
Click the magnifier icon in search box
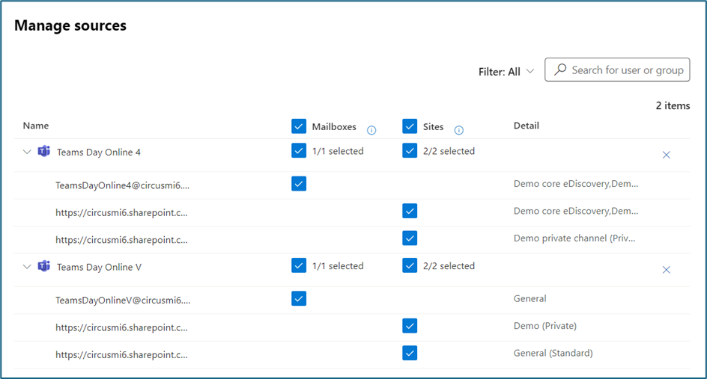[x=559, y=70]
